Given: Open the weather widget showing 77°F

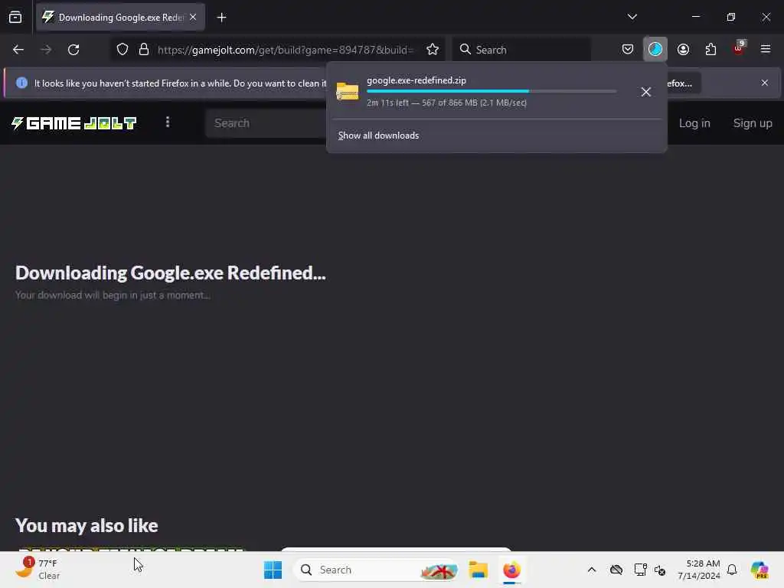Looking at the screenshot, I should (38, 569).
